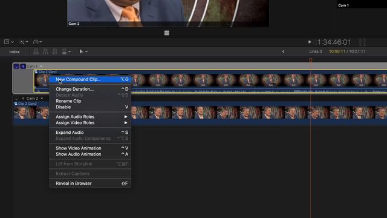Image resolution: width=387 pixels, height=218 pixels.
Task: Click the Clip 2 Cam2 clip title
Action: [x=27, y=104]
